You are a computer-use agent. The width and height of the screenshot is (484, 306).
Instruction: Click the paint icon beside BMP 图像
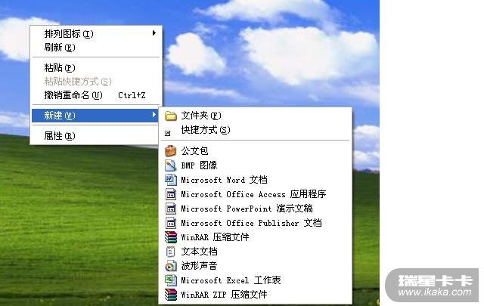click(170, 165)
